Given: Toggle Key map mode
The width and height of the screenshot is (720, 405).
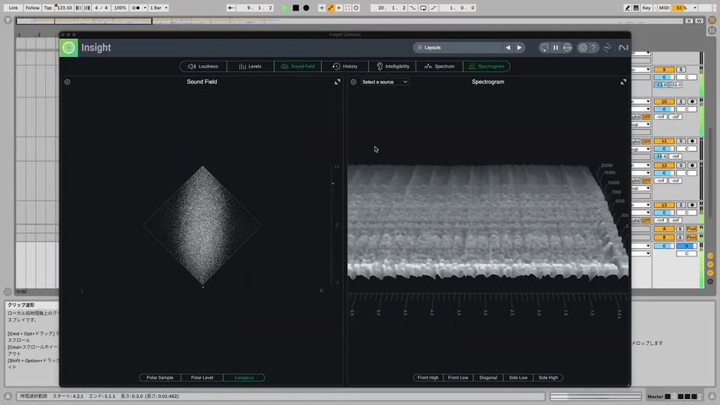Looking at the screenshot, I should pos(646,7).
